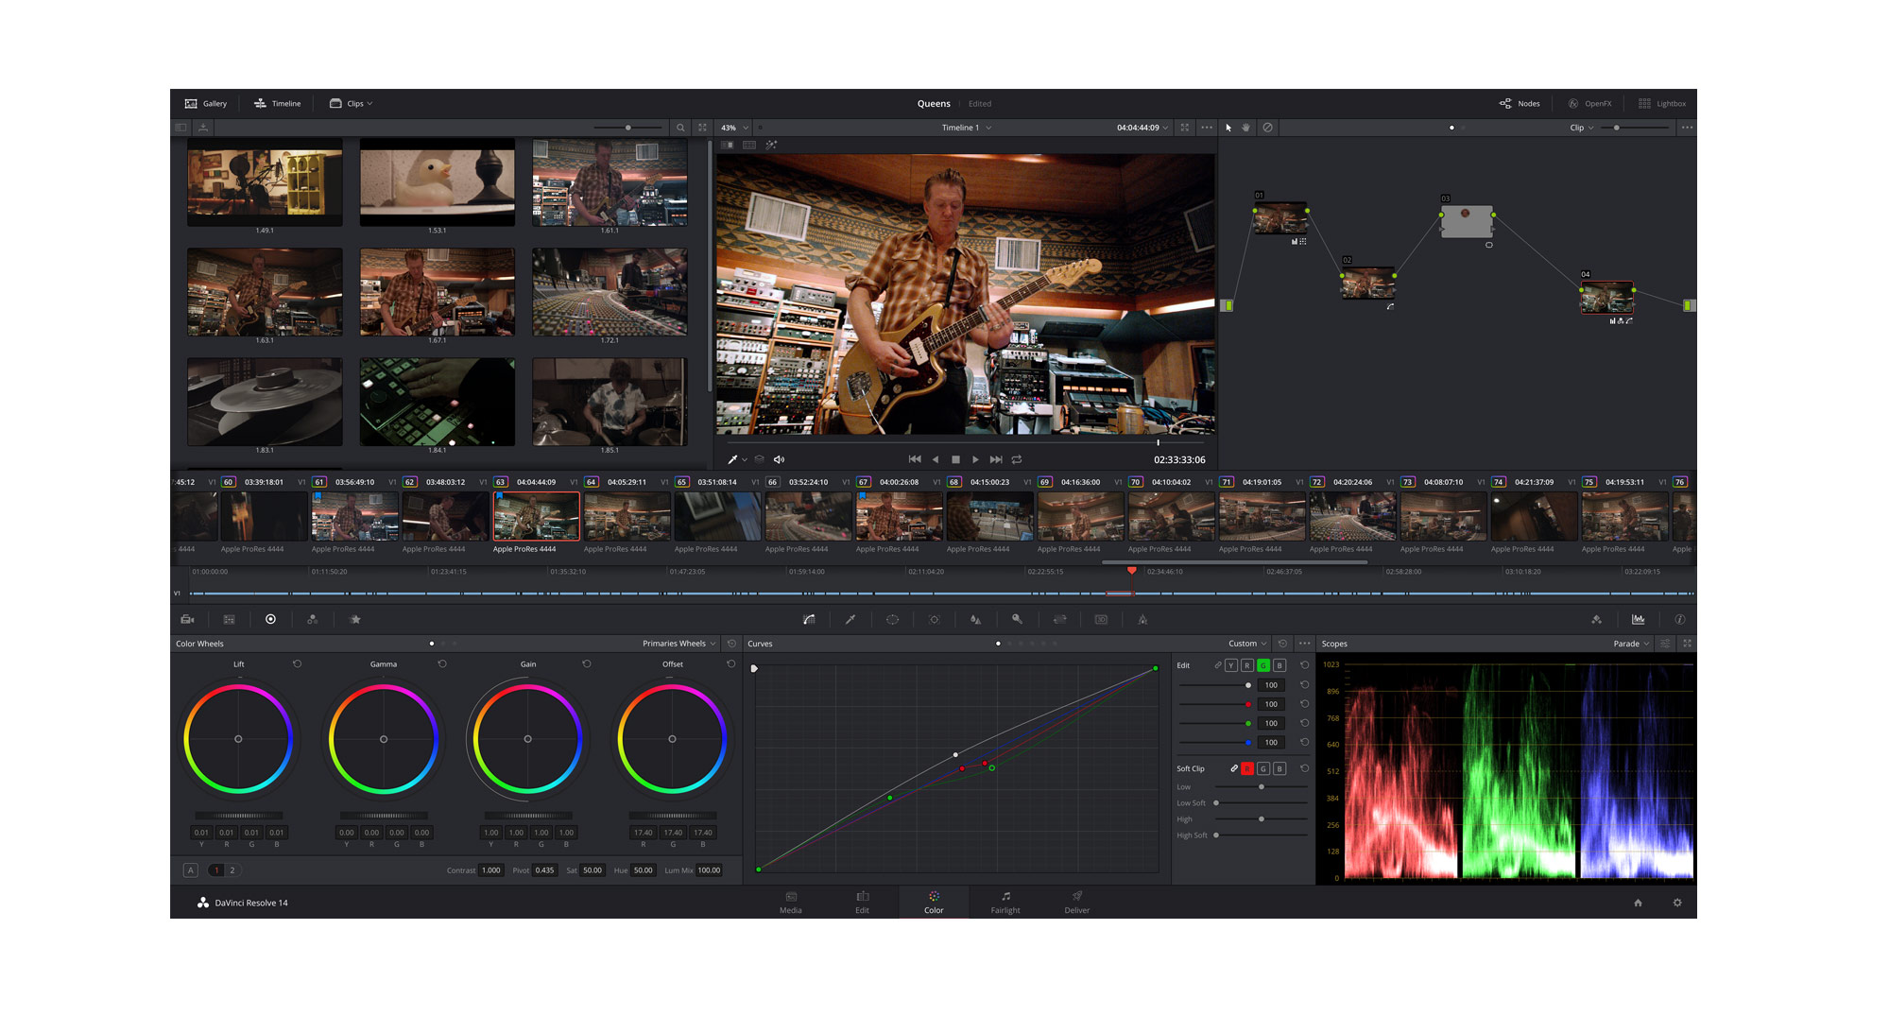The image size is (1889, 1033).
Task: Enable the Y channel in curve Edit
Action: [x=1230, y=665]
